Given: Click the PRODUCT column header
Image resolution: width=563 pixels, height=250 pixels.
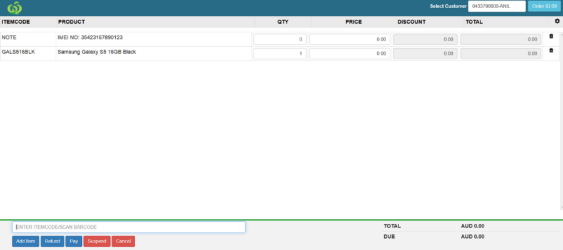Looking at the screenshot, I should 71,22.
